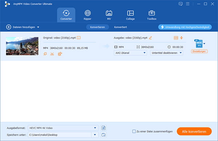Click the AnyMP4 app logo
The image size is (218, 141).
tap(7, 4)
